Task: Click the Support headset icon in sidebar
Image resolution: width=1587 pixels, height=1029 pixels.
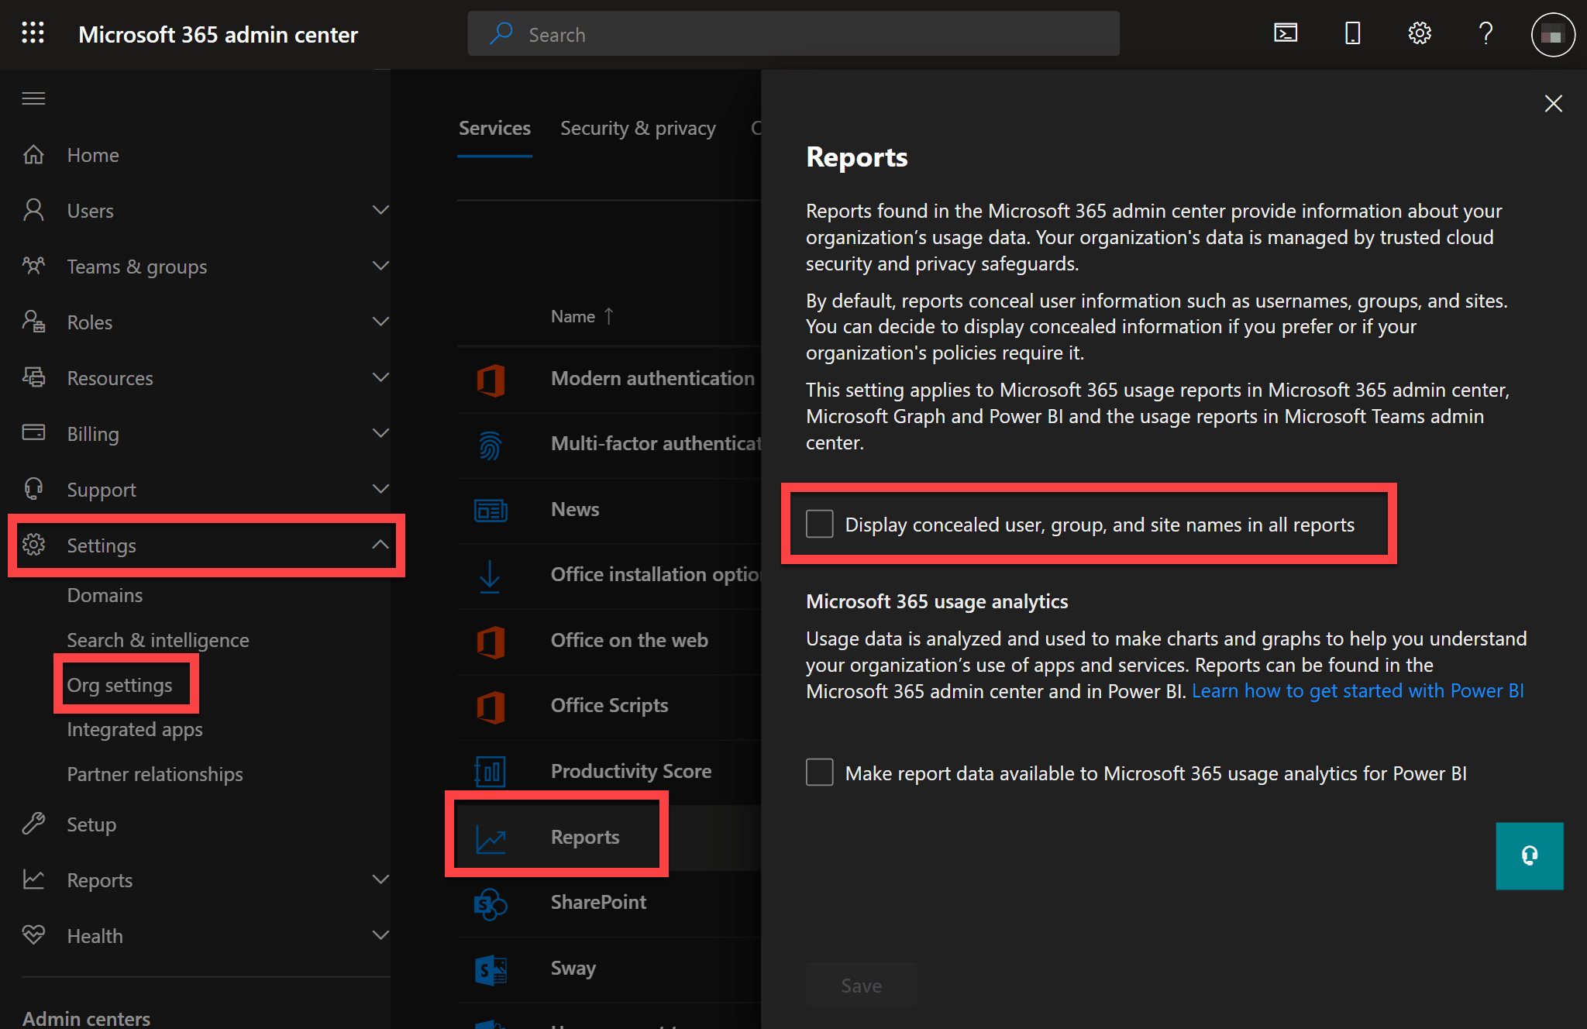Action: click(33, 489)
